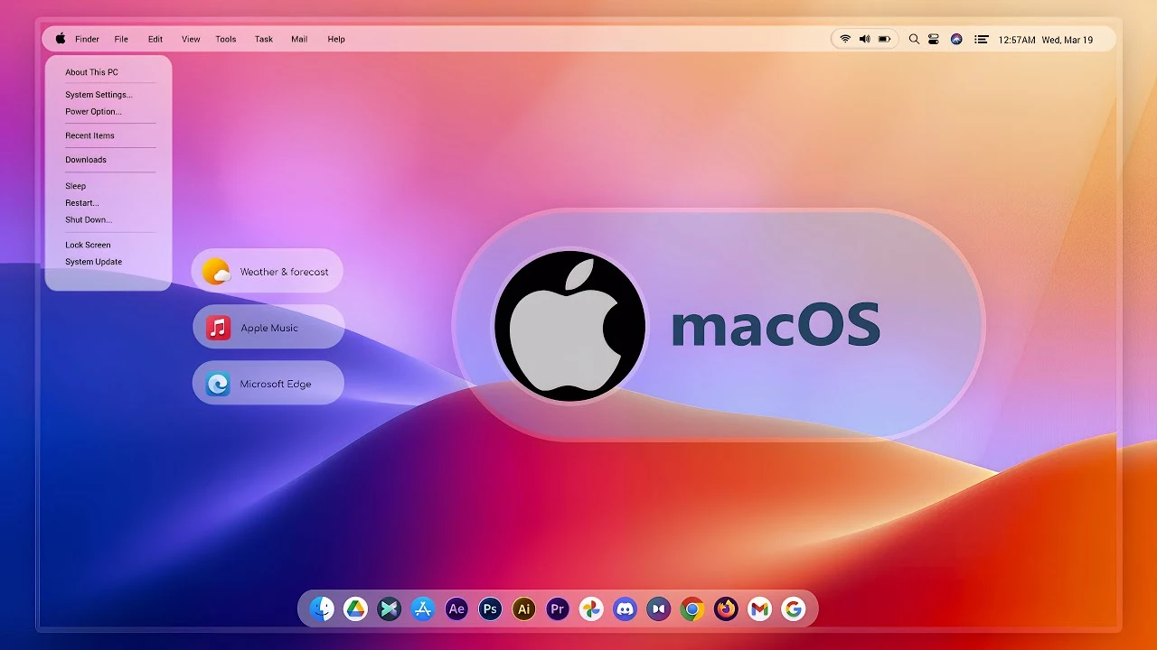The height and width of the screenshot is (650, 1157).
Task: Open Google Search dock icon
Action: pos(794,609)
